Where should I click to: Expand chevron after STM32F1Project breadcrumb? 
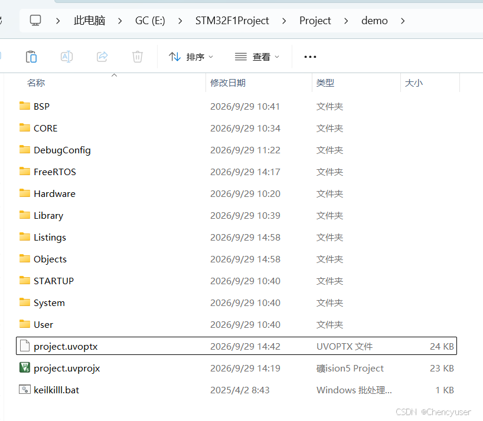click(x=284, y=21)
